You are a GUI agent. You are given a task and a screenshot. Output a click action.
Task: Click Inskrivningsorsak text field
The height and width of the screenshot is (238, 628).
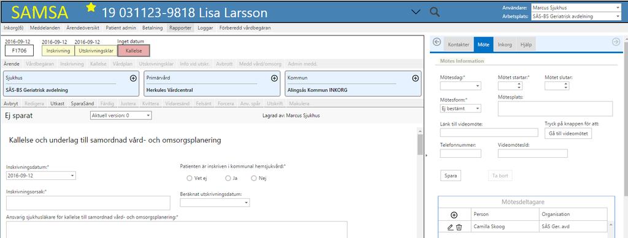tap(88, 203)
